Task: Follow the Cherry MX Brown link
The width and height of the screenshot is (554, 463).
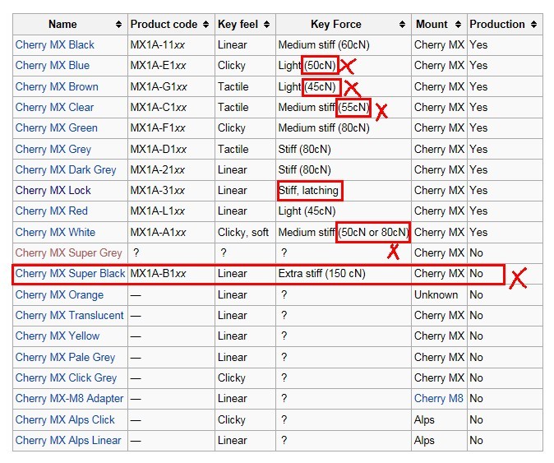Action: [x=57, y=86]
